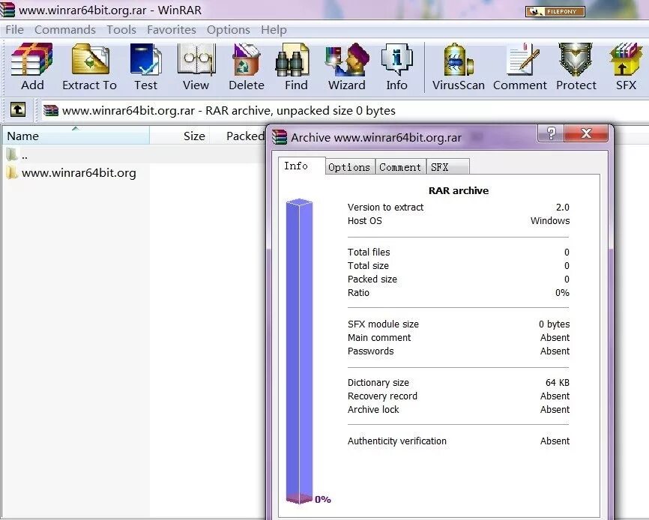Click the WinRAR title bar app icon
The image size is (649, 520).
(x=7, y=10)
